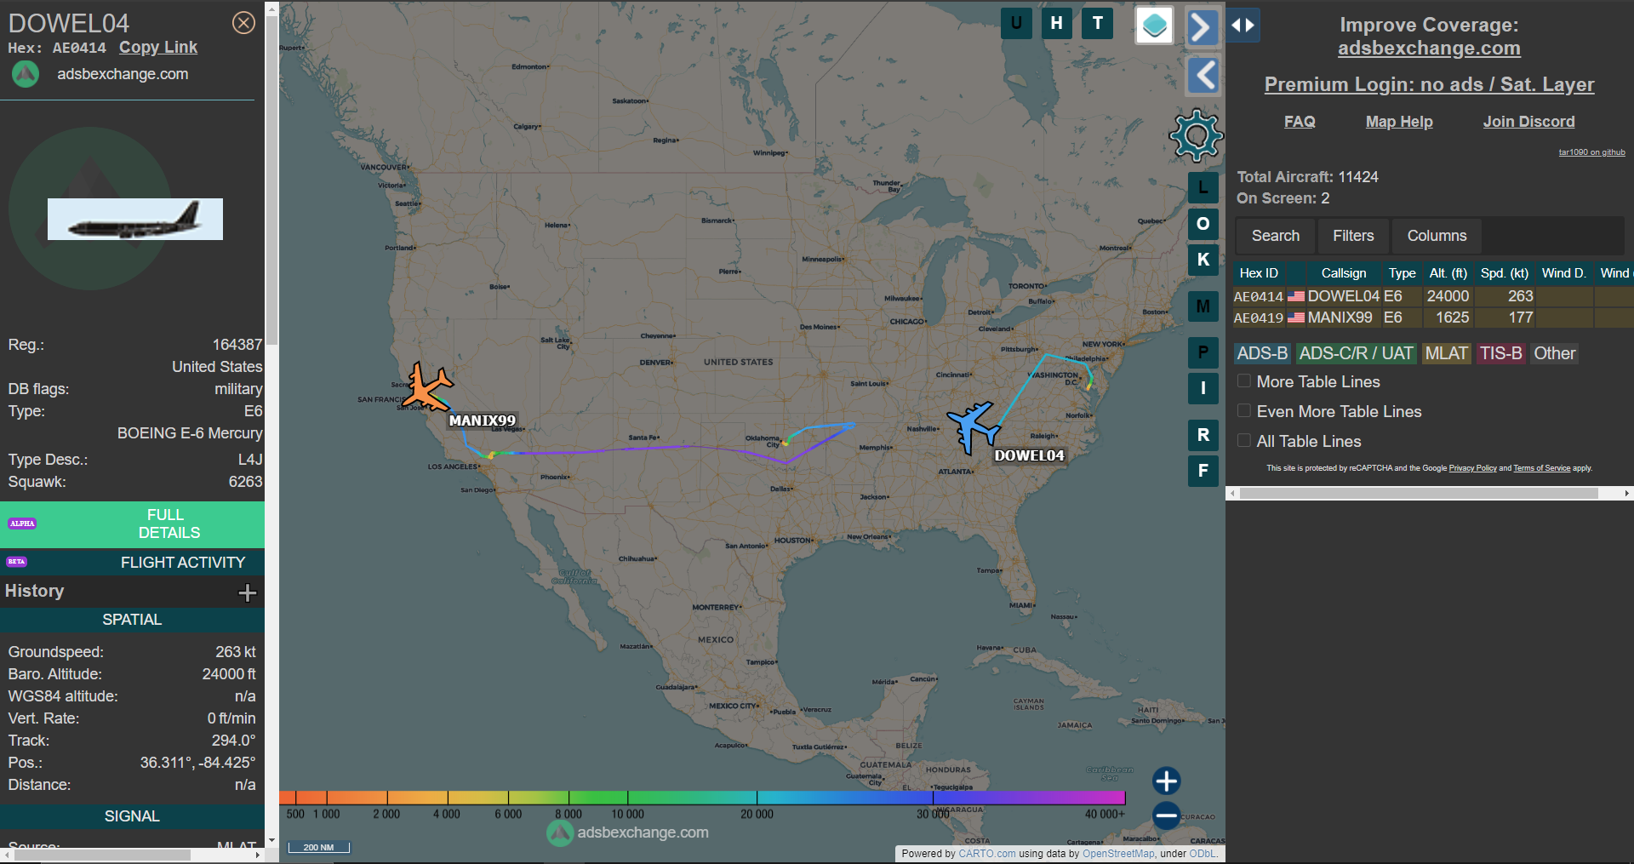
Task: Click the adsbexchange logo in info panel
Action: tap(26, 74)
